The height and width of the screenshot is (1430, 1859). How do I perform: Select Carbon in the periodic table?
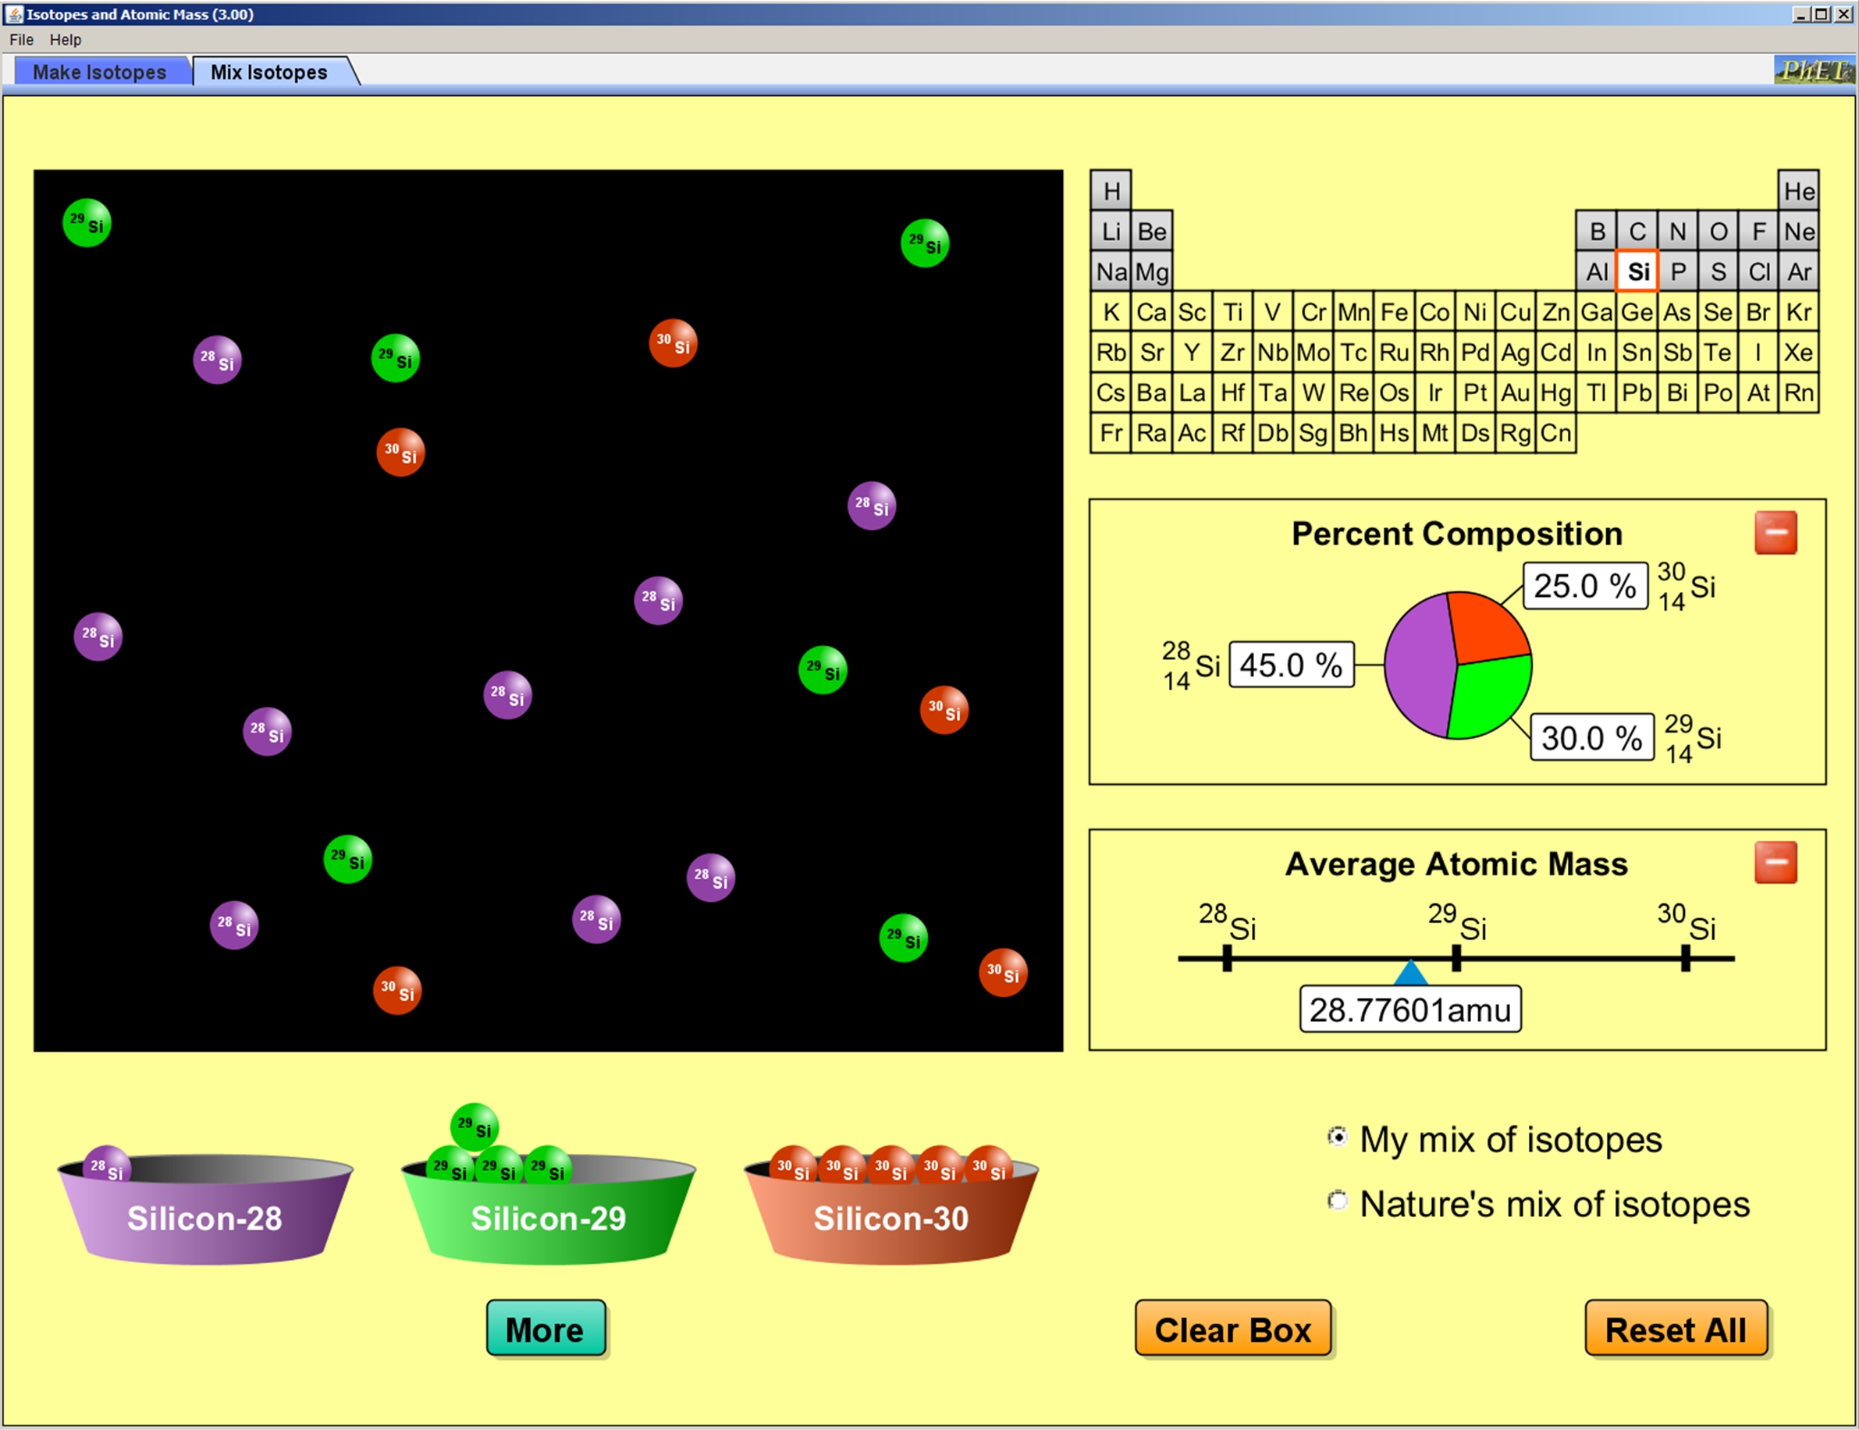click(x=1637, y=232)
